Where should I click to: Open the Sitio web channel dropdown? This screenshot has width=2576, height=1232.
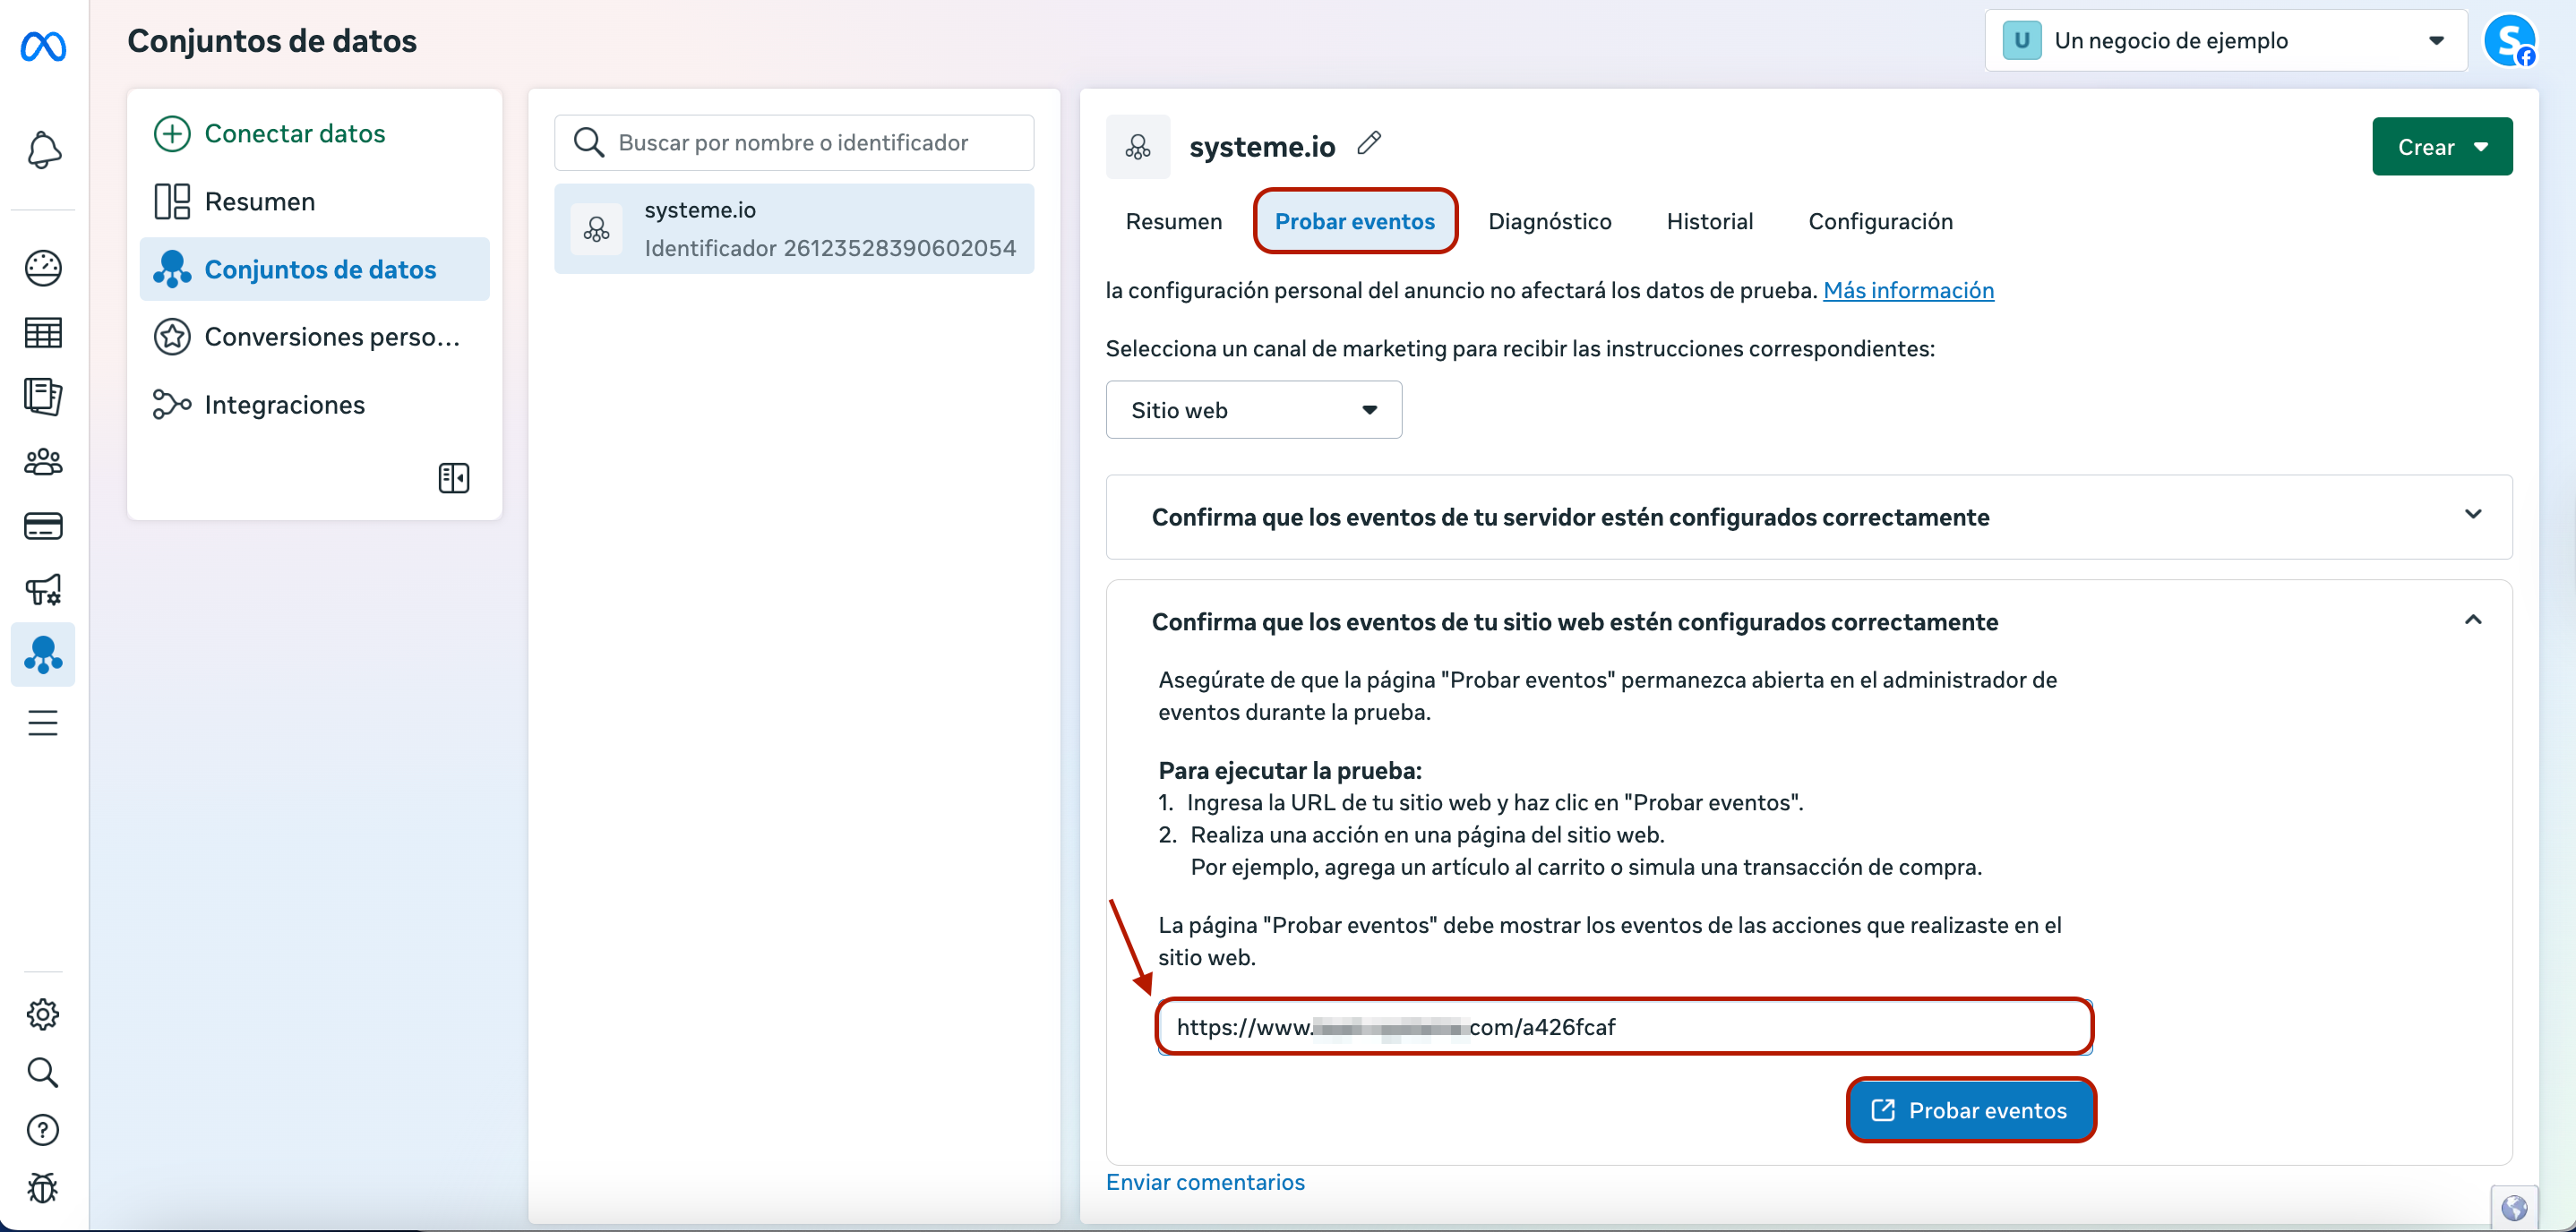point(1253,410)
